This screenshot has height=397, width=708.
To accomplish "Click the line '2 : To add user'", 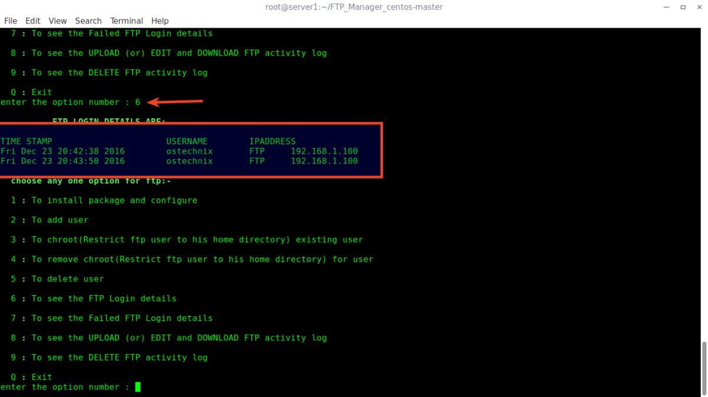I will (50, 220).
